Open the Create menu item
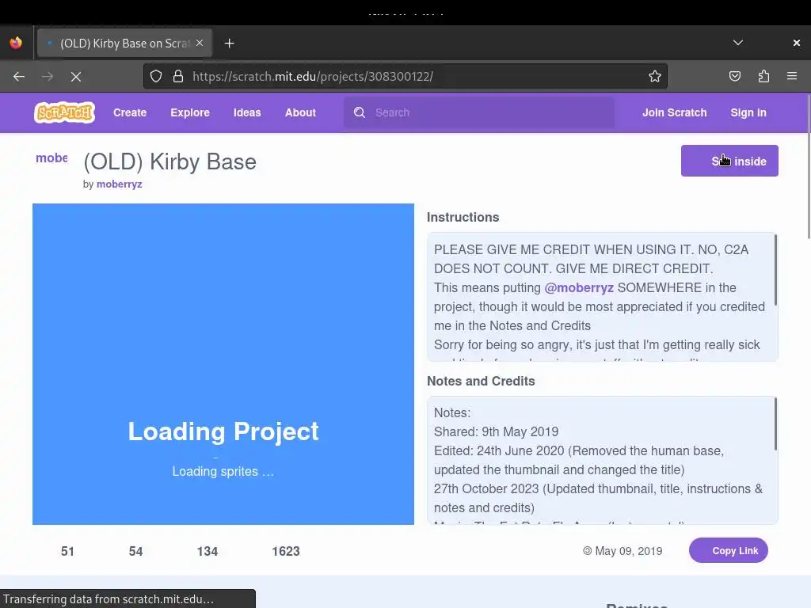 click(130, 112)
